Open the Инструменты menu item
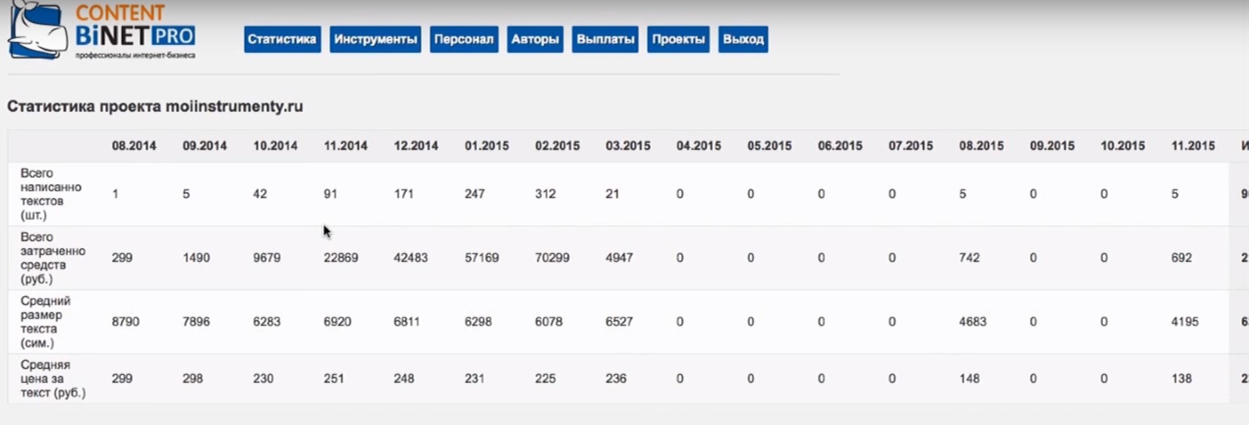This screenshot has width=1249, height=425. (375, 39)
